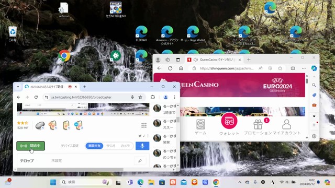Viewport: 335px width, 188px height.
Task: Open the Windows Start menu
Action: [x=53, y=182]
